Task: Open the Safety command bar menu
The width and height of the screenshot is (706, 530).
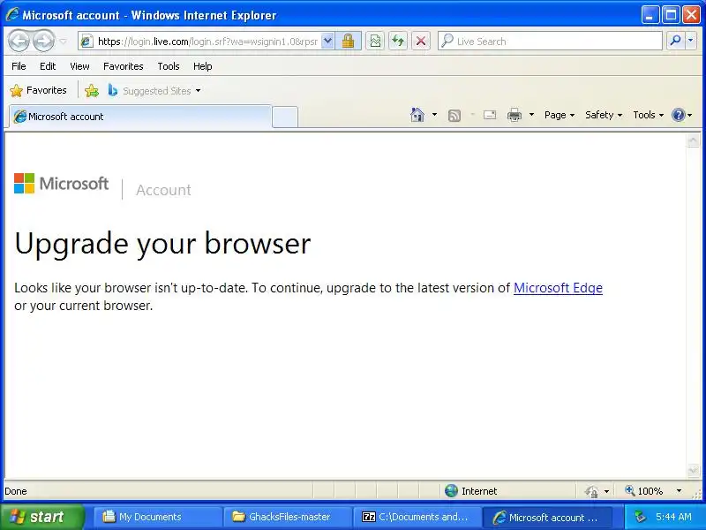Action: point(604,115)
